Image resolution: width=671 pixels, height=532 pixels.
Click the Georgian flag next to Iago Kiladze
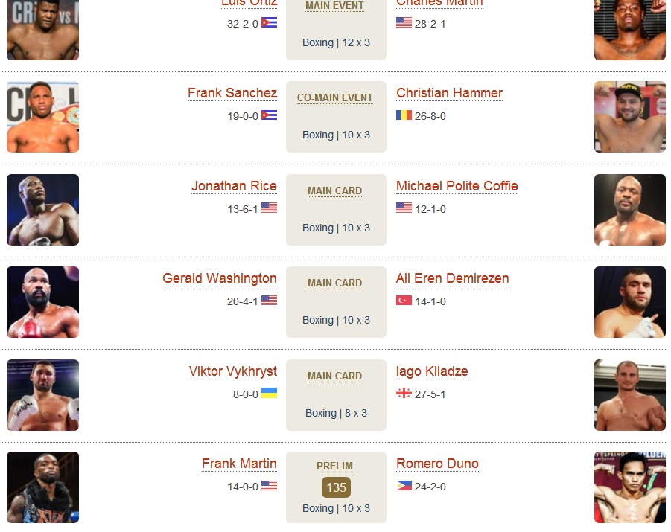(404, 393)
